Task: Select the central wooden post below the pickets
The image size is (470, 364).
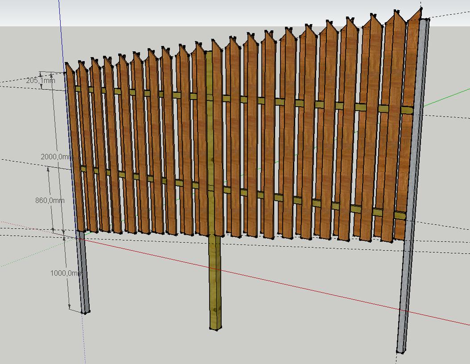Action: point(215,281)
